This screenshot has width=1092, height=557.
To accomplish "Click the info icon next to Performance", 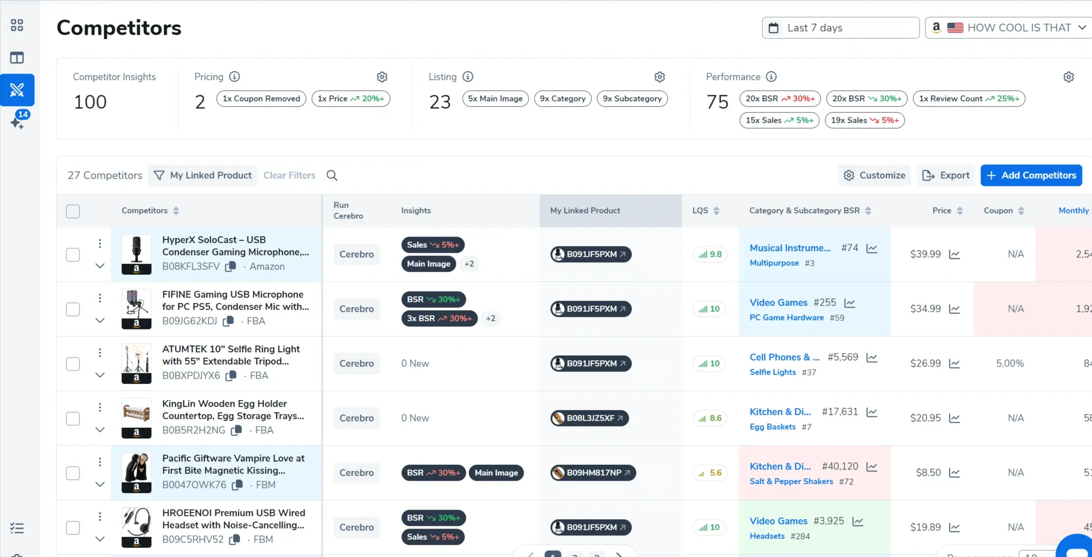I will click(x=771, y=76).
